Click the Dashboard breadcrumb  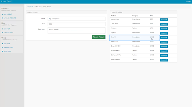30,7
